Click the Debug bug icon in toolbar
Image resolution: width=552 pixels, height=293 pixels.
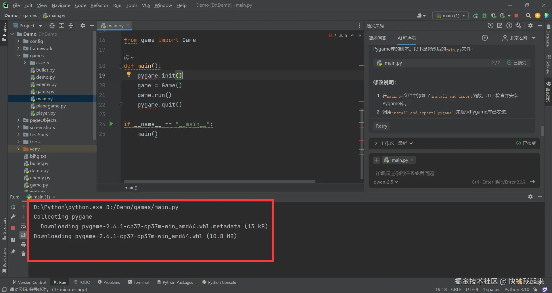(x=484, y=16)
